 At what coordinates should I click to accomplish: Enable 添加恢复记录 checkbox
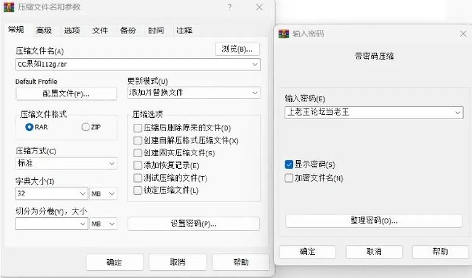[x=138, y=165]
